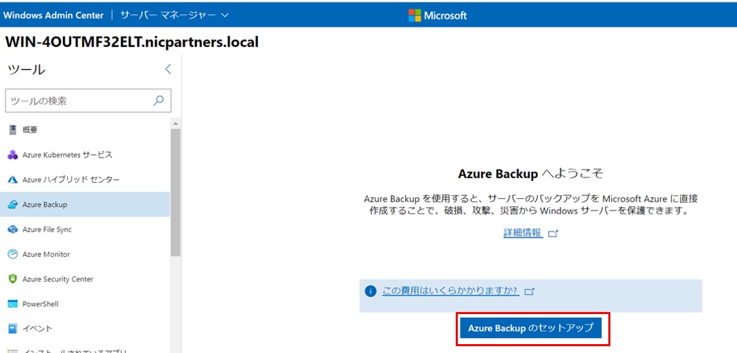This screenshot has width=737, height=353.
Task: Click the ツール panel heading
Action: [26, 70]
